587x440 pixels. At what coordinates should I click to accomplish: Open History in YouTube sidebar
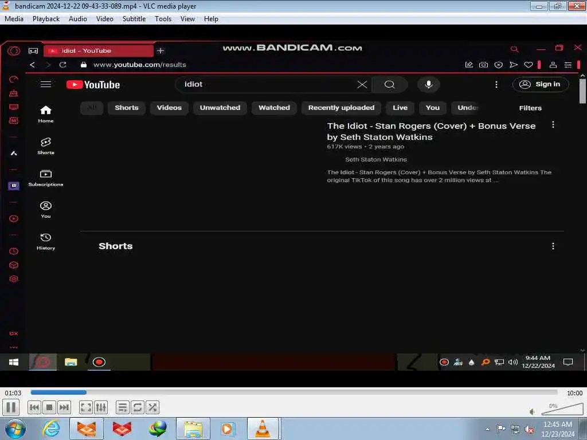46,241
